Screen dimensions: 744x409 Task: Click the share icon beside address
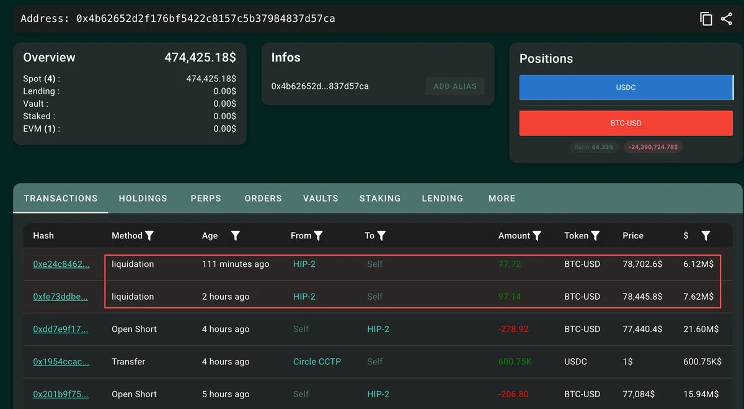tap(727, 19)
